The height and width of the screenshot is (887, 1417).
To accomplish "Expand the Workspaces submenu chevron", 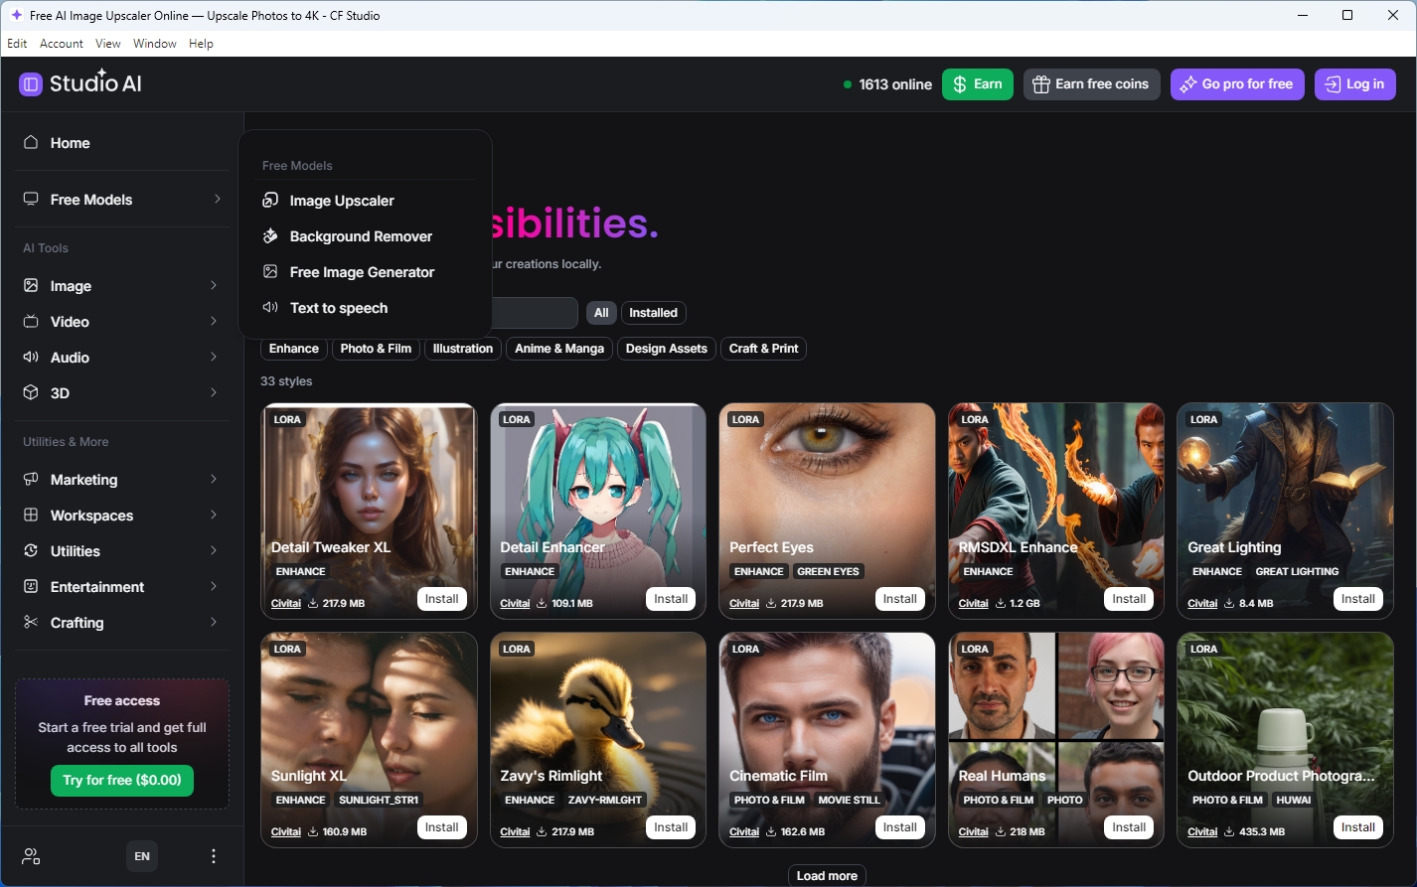I will (x=214, y=515).
